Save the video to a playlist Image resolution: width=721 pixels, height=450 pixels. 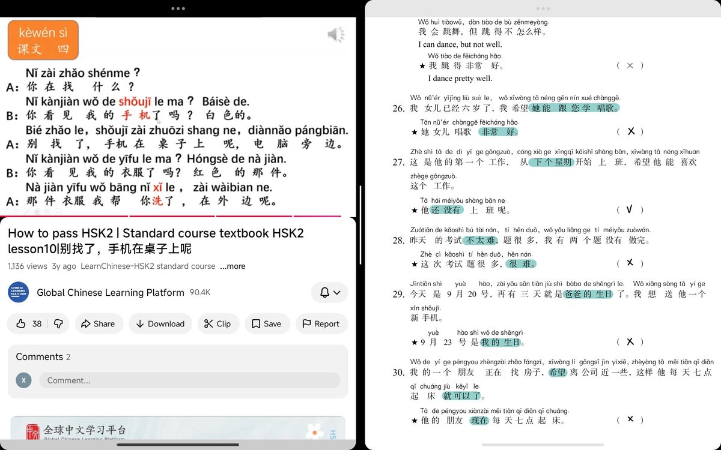pos(267,323)
